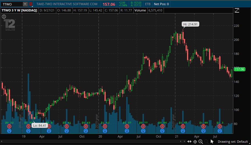Click the phone icon under $1.57 near 2018 year

tap(28, 127)
